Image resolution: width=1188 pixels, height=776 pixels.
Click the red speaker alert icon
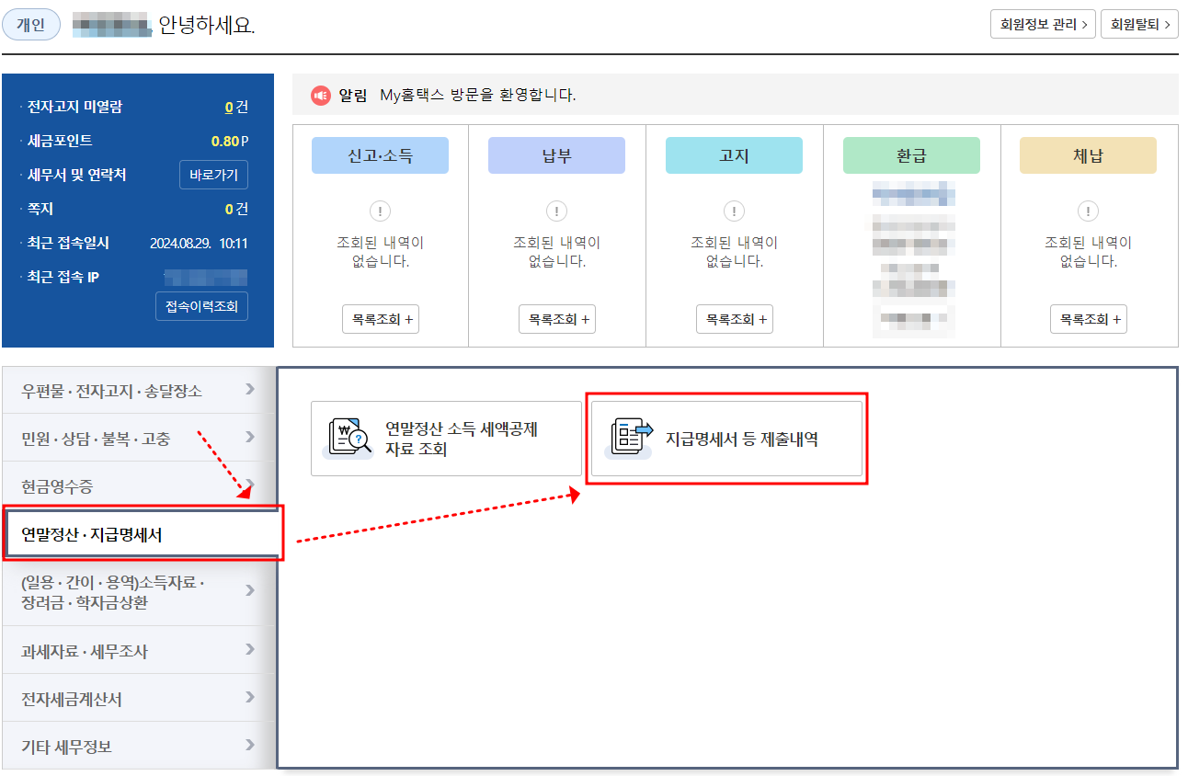tap(320, 95)
